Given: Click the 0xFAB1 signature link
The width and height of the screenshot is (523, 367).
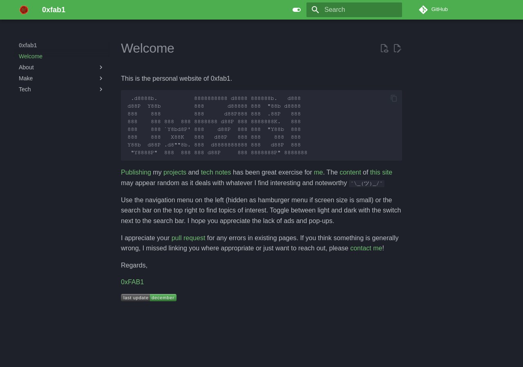Looking at the screenshot, I should (132, 282).
